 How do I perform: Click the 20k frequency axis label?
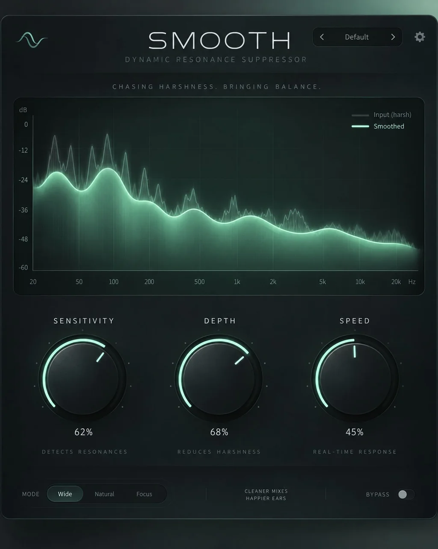pyautogui.click(x=396, y=282)
